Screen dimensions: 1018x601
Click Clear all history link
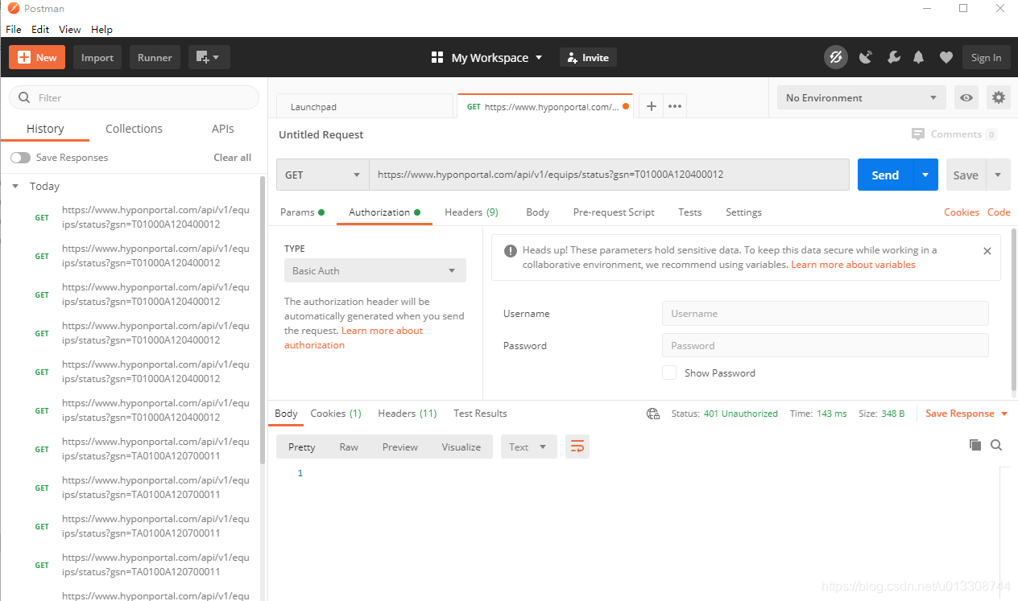click(x=232, y=158)
